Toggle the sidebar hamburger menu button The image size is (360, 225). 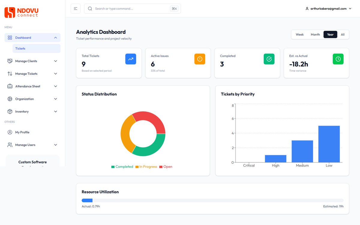click(x=76, y=9)
